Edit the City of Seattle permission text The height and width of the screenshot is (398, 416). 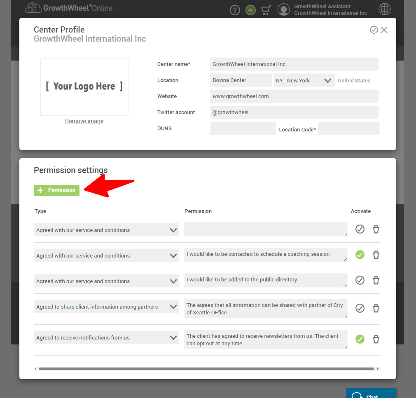tap(266, 309)
